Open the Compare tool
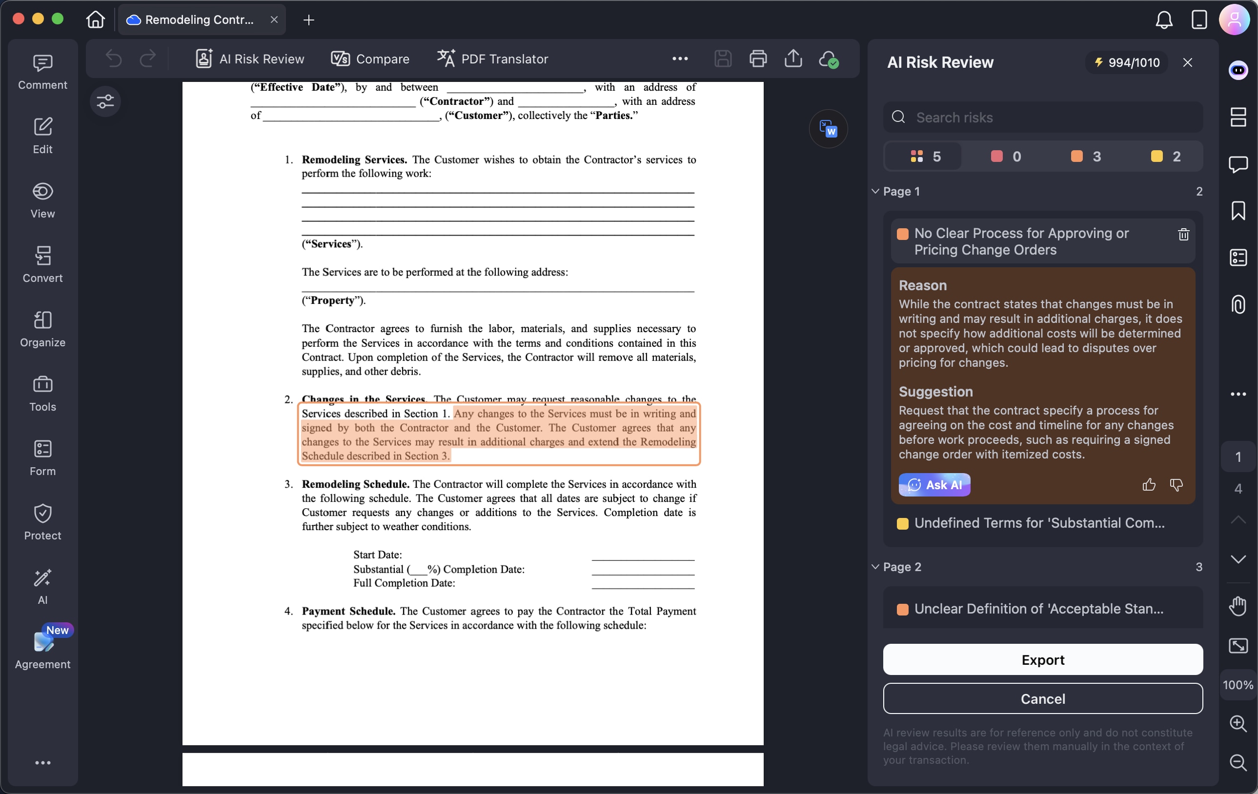Screen dimensions: 1258x794 [x=370, y=59]
